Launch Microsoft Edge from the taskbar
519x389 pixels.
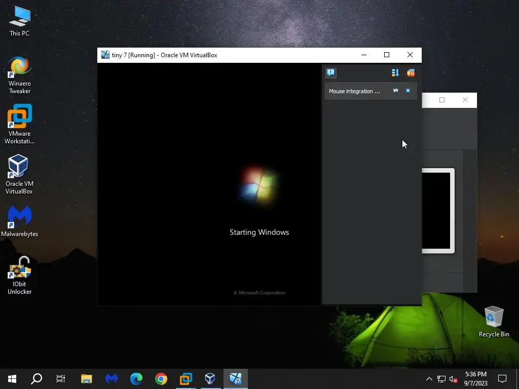tap(136, 379)
